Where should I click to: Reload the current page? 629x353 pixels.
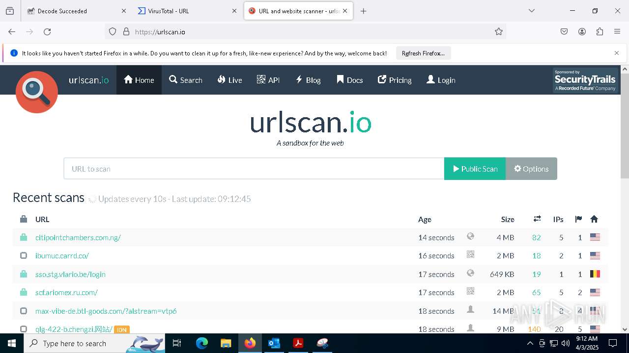coord(47,32)
